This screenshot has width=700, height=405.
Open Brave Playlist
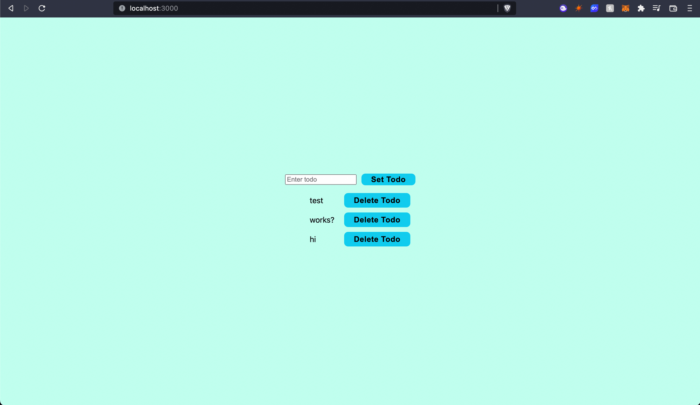pos(657,8)
